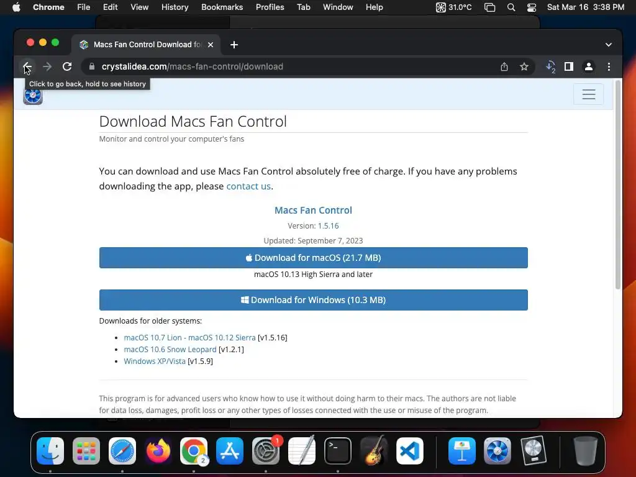636x477 pixels.
Task: Click the 31.0°C fan temperature status item
Action: [x=453, y=7]
